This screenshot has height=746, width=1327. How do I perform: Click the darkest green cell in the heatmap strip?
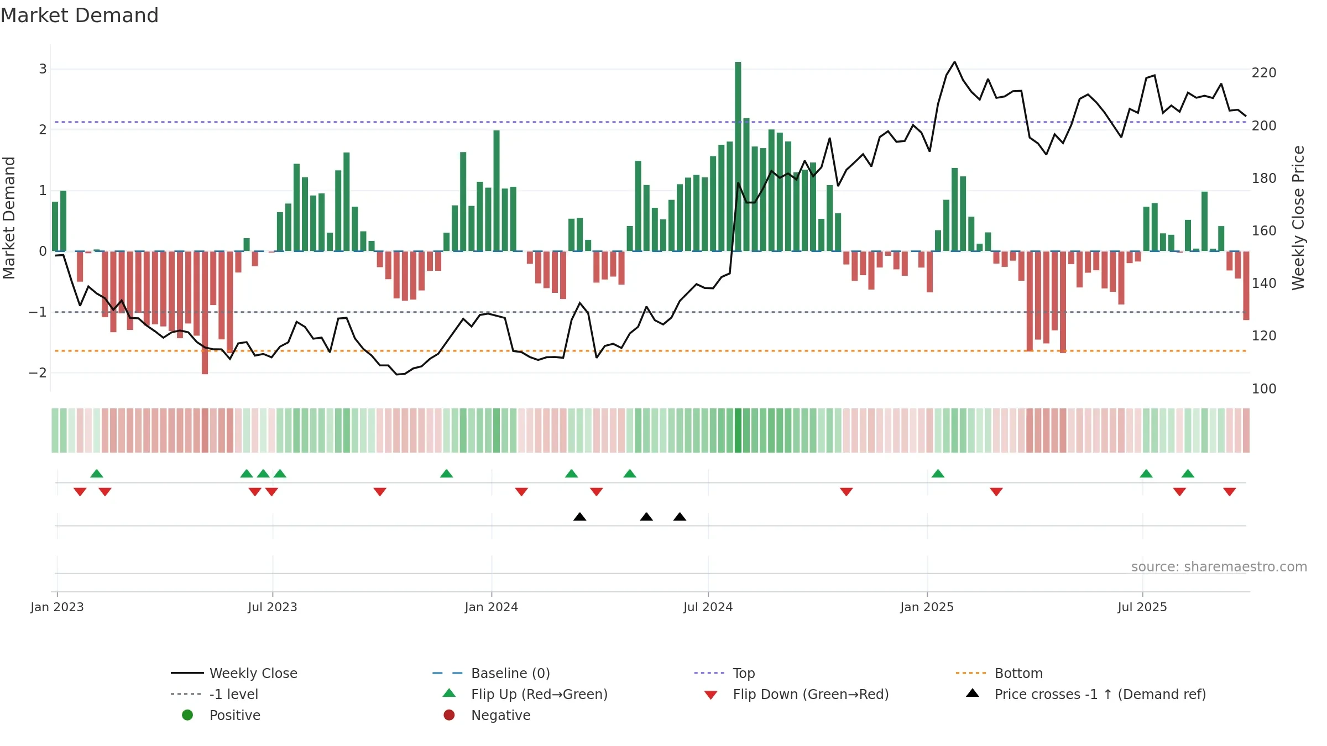pyautogui.click(x=738, y=430)
